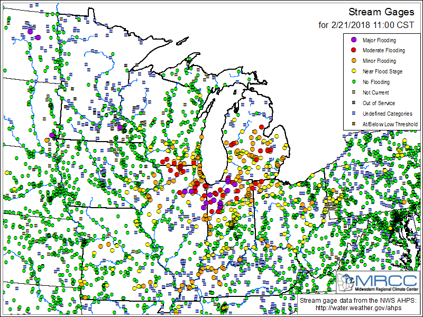The image size is (423, 317).
Task: Click the green No Flooding legend circle
Action: pyautogui.click(x=354, y=82)
